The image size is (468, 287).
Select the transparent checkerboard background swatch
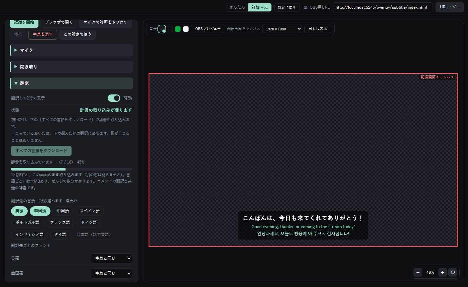click(162, 29)
